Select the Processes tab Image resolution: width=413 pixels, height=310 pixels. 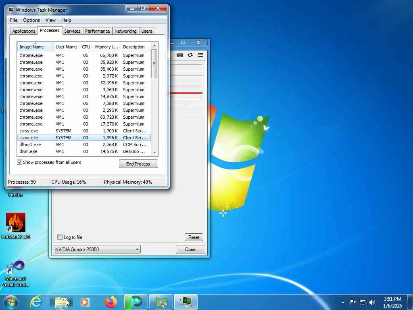pos(50,31)
